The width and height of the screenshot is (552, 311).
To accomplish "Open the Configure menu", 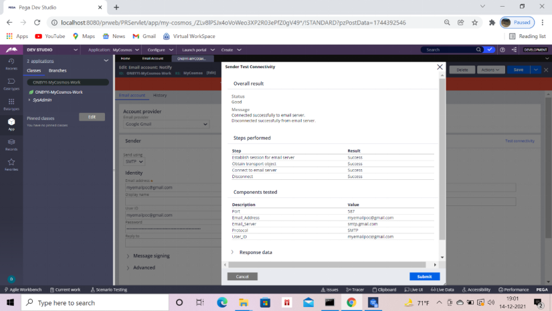I will [160, 49].
